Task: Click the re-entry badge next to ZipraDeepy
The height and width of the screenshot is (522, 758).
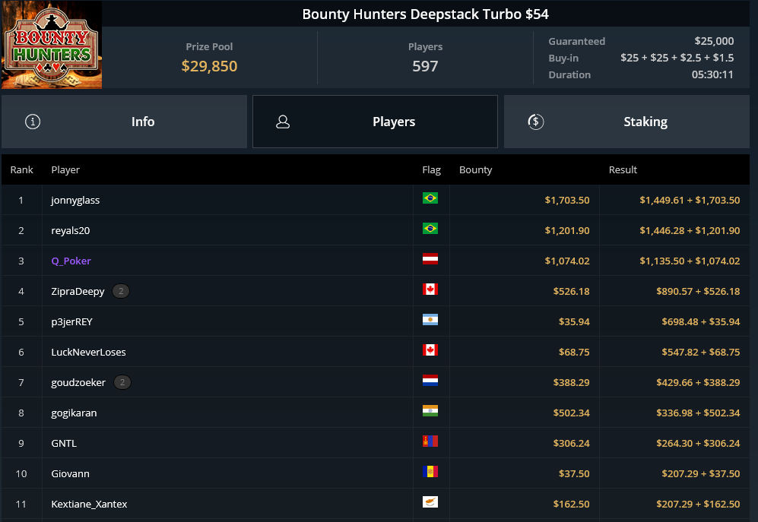Action: click(121, 291)
